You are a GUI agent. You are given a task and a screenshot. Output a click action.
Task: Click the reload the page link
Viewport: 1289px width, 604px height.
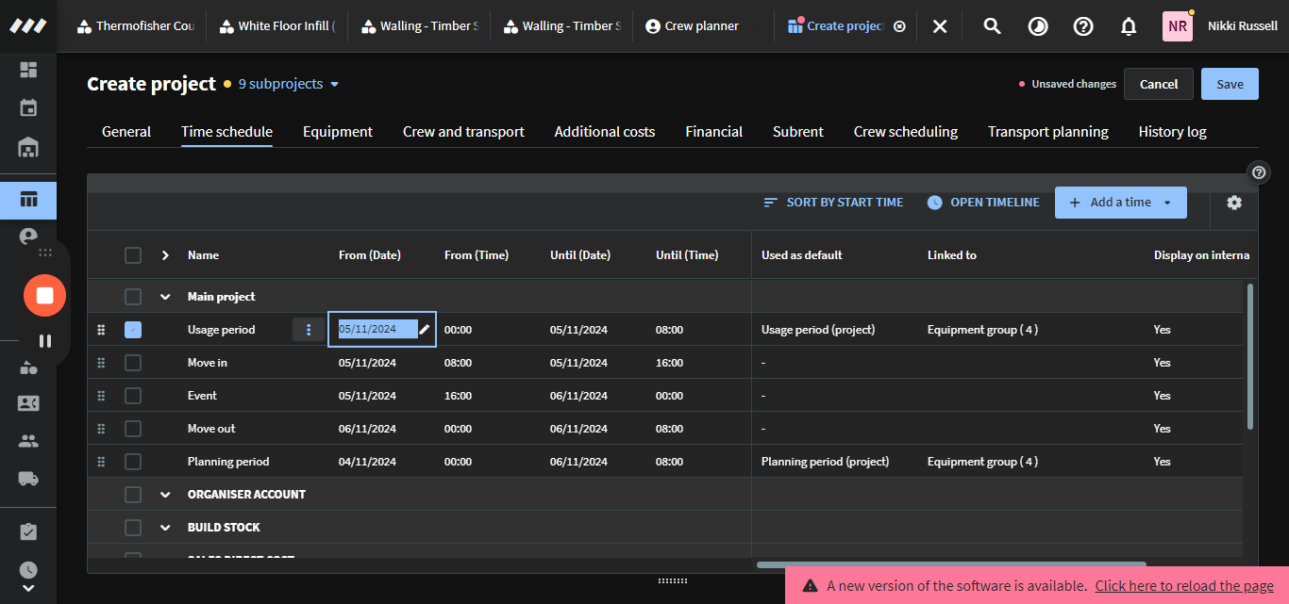coord(1184,586)
